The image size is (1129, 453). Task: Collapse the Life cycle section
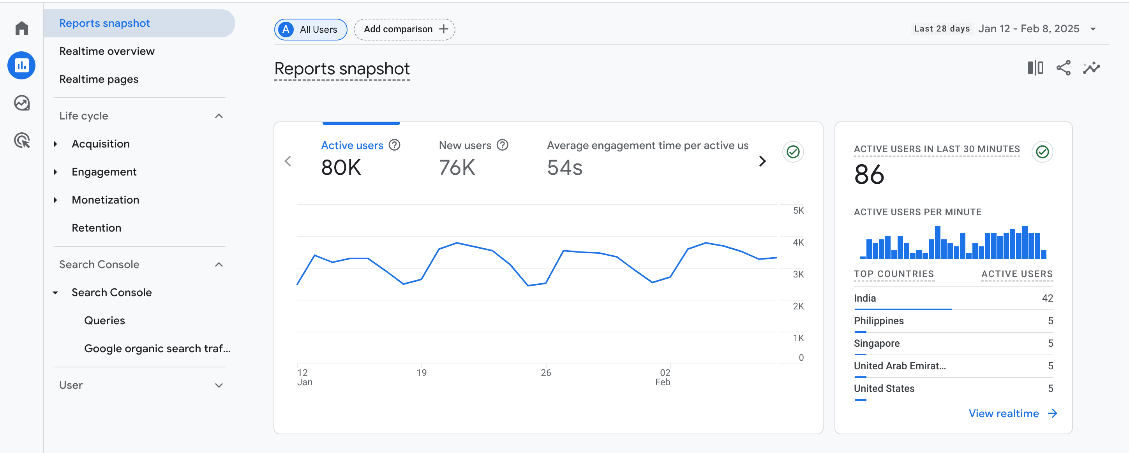coord(219,116)
